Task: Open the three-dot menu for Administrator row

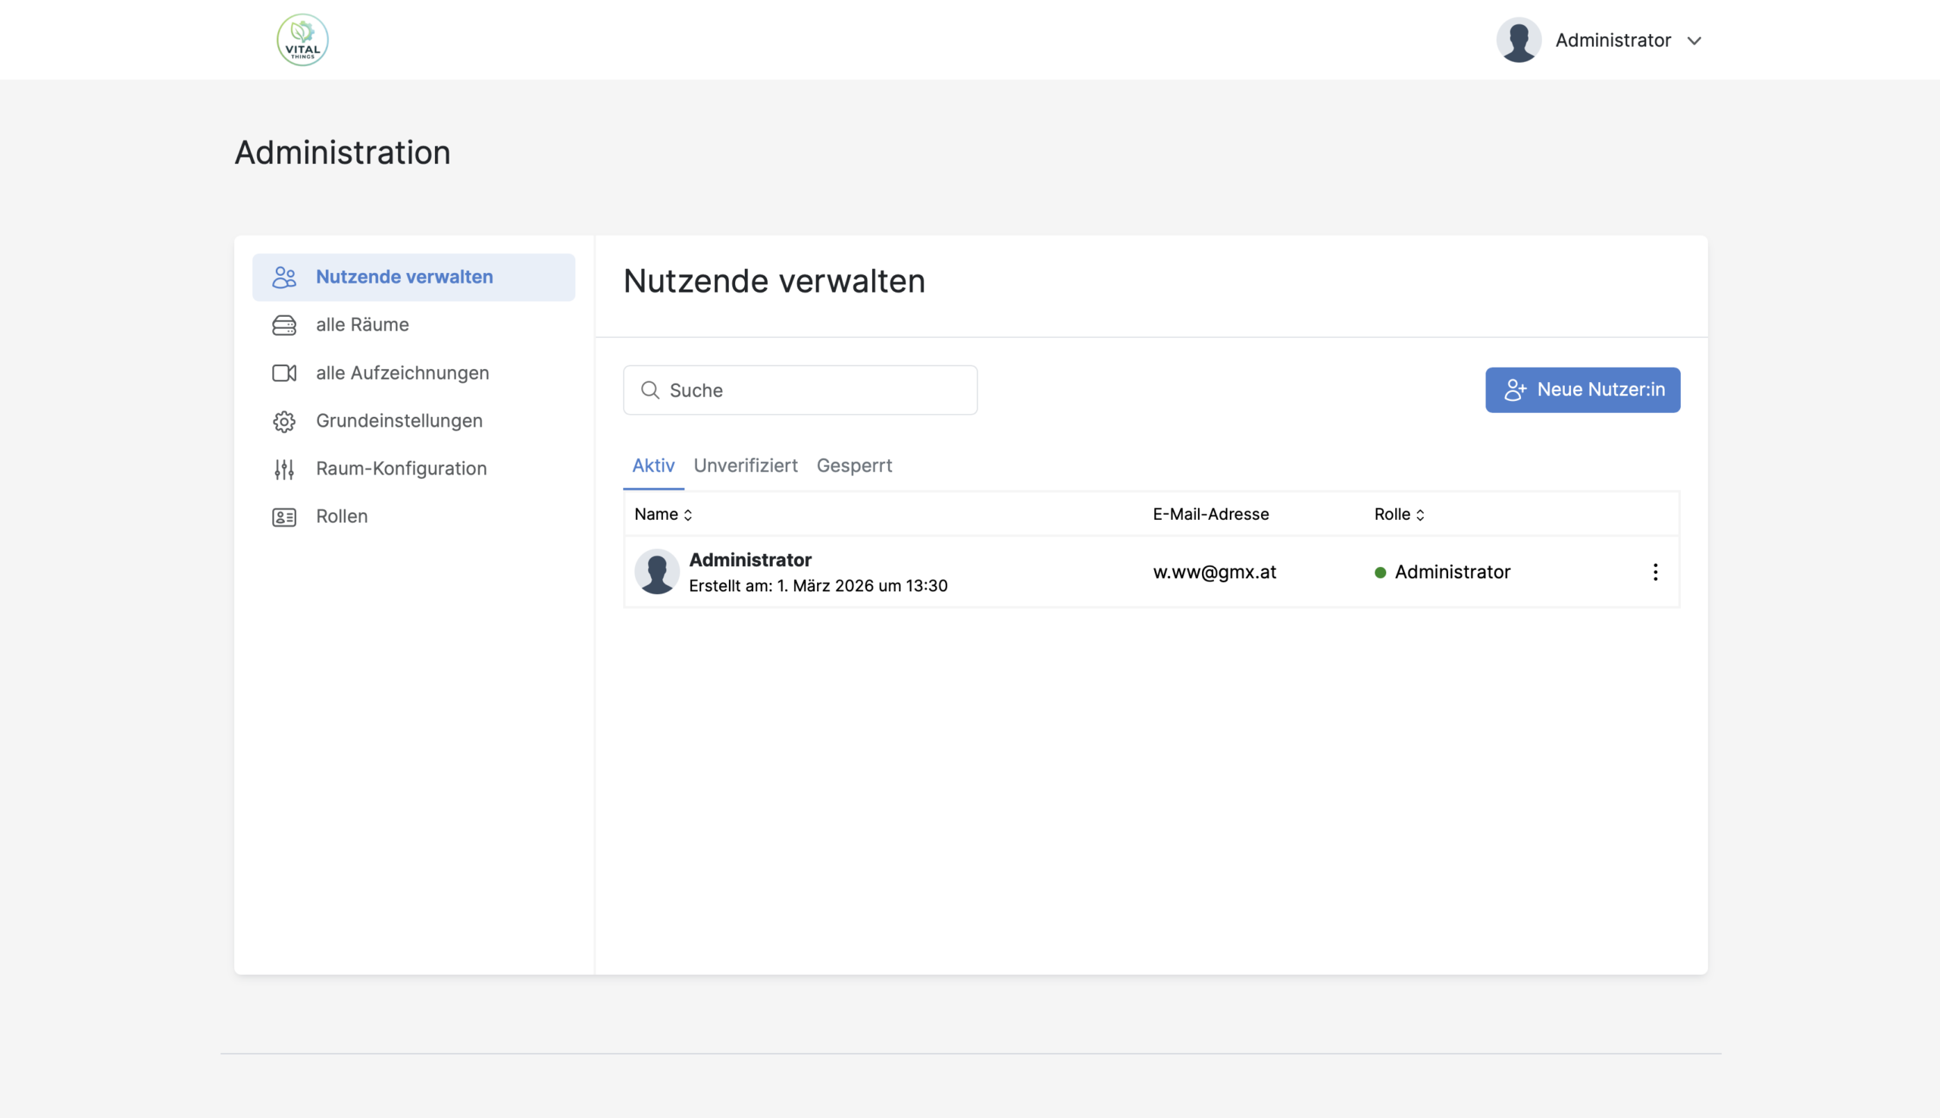Action: [1655, 572]
